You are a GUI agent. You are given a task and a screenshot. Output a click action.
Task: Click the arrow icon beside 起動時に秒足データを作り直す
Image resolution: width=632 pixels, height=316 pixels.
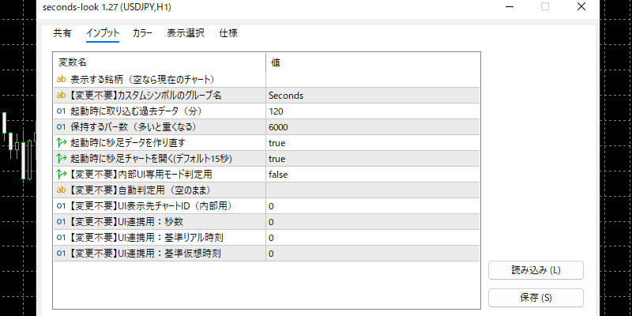(x=61, y=142)
